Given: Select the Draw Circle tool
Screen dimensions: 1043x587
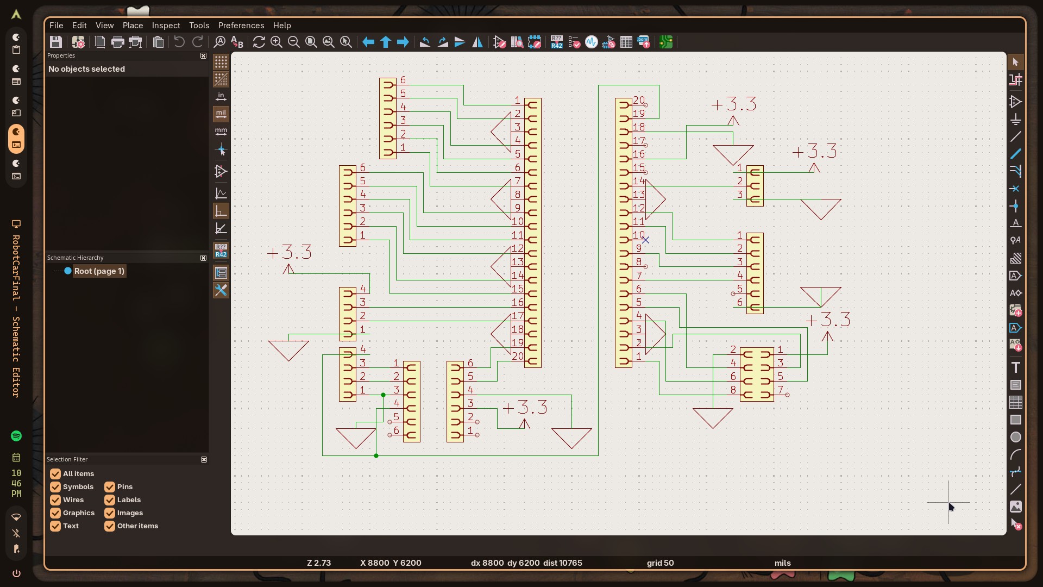Looking at the screenshot, I should [x=1016, y=437].
